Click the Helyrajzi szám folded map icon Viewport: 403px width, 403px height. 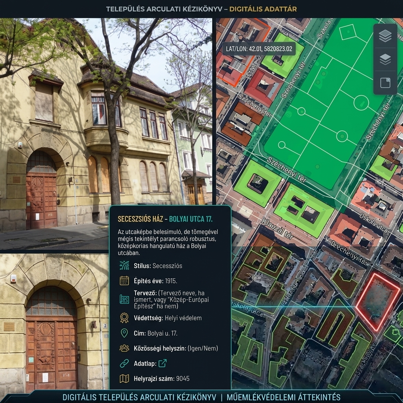(124, 379)
